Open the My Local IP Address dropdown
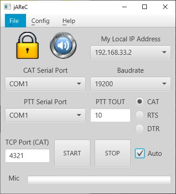The image size is (176, 194). click(x=131, y=53)
